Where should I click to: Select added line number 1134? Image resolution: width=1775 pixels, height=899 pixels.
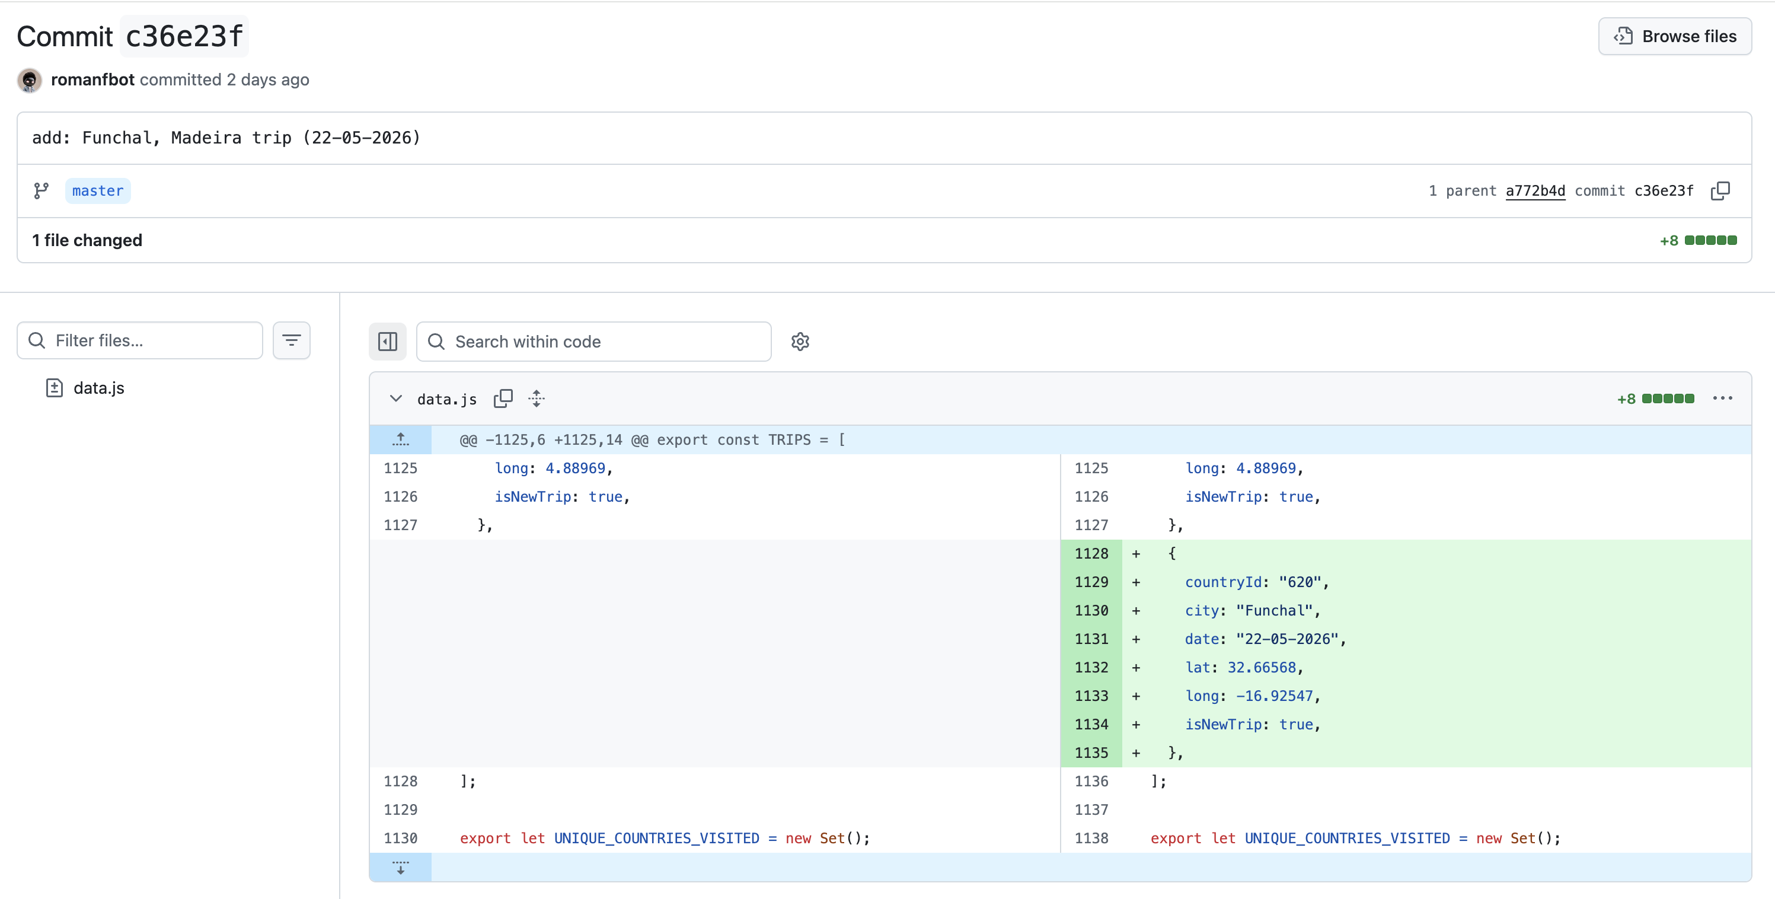(x=1091, y=725)
